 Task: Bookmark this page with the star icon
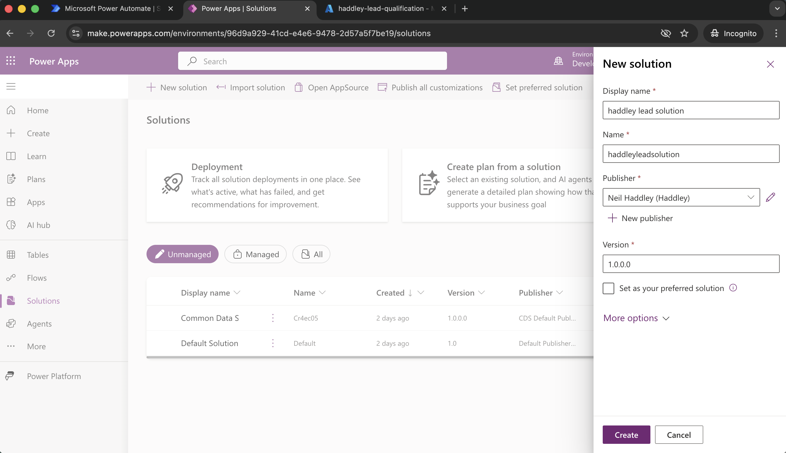684,33
